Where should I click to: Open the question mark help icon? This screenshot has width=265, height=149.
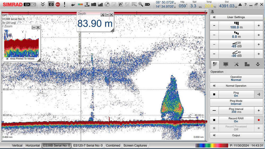[245, 5]
